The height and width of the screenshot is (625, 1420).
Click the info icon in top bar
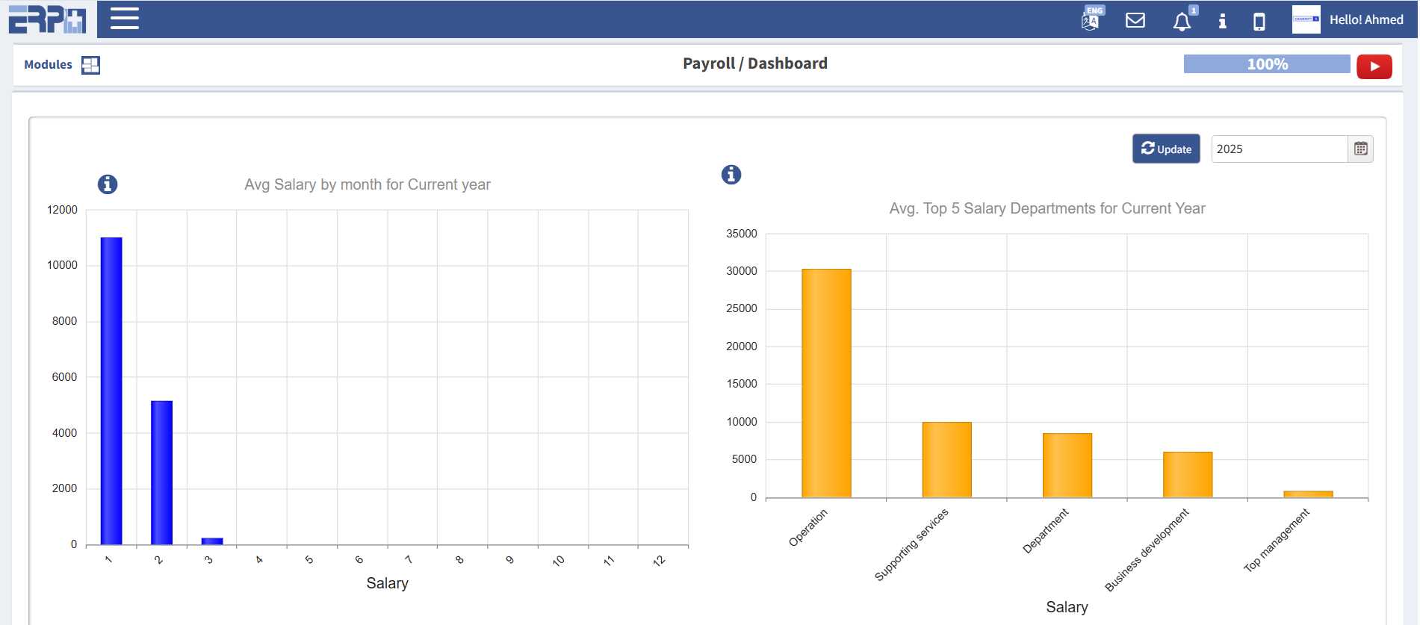pyautogui.click(x=1222, y=21)
